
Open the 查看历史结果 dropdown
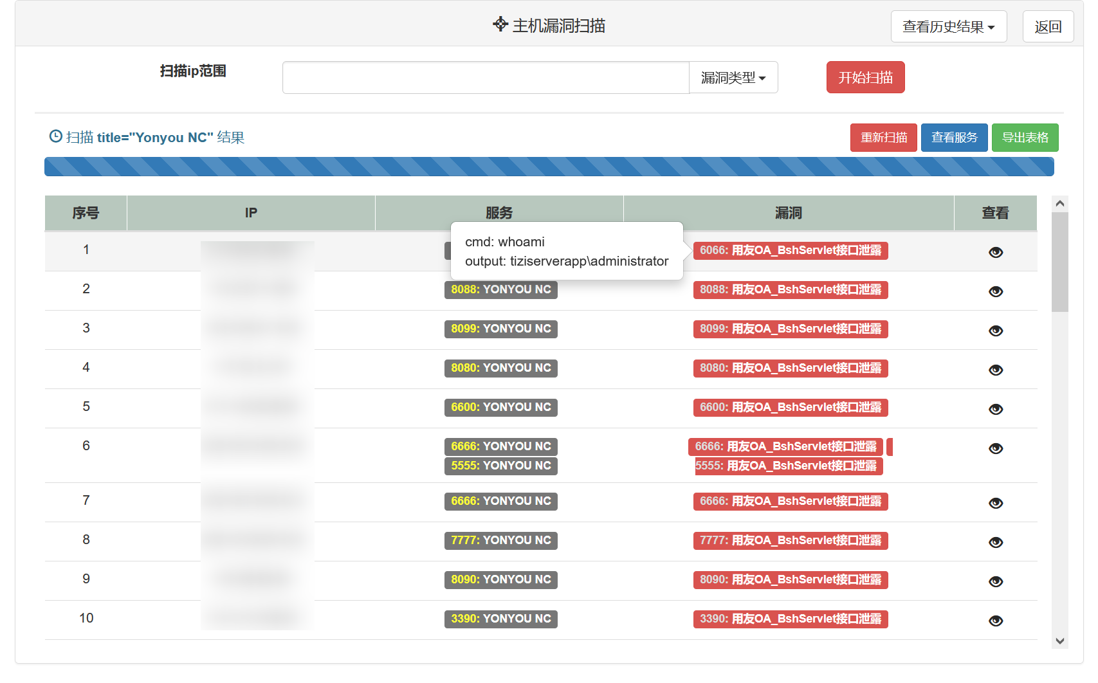coord(949,26)
